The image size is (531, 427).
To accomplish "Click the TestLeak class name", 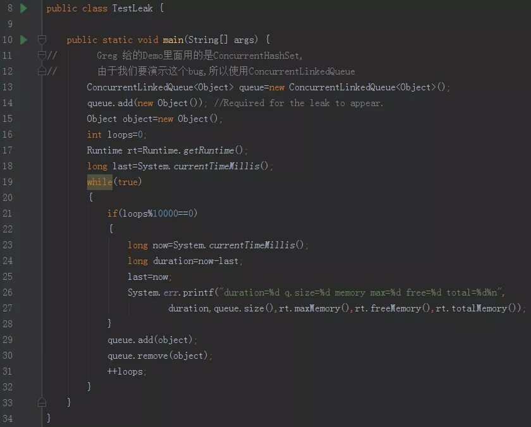I will [x=132, y=8].
